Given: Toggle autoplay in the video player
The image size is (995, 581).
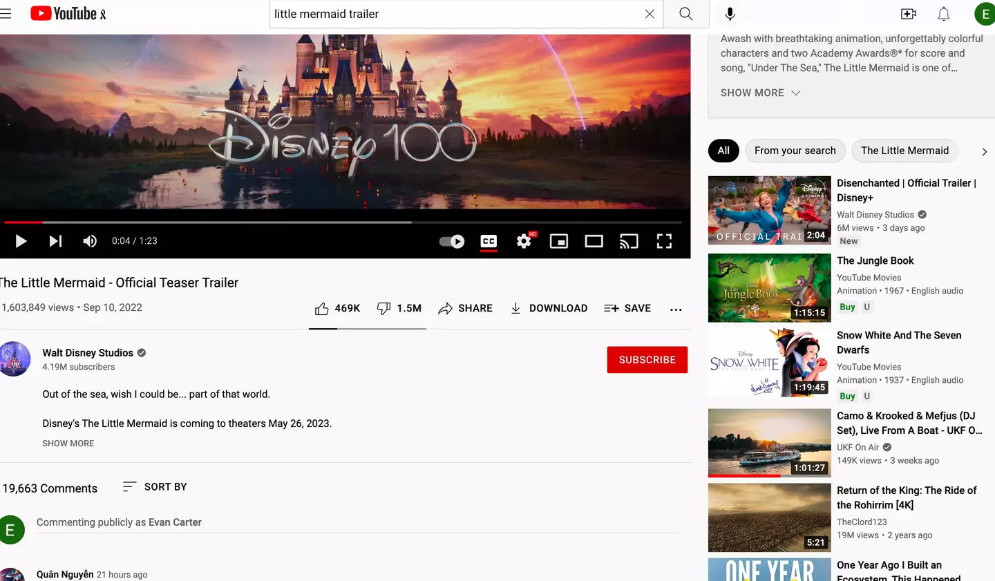Looking at the screenshot, I should [x=451, y=241].
